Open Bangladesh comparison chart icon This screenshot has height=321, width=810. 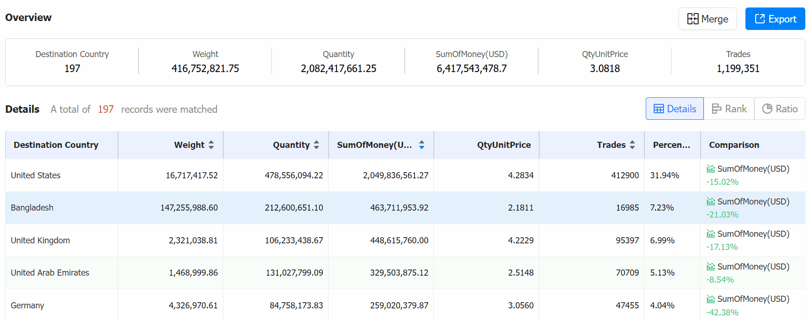click(x=710, y=202)
